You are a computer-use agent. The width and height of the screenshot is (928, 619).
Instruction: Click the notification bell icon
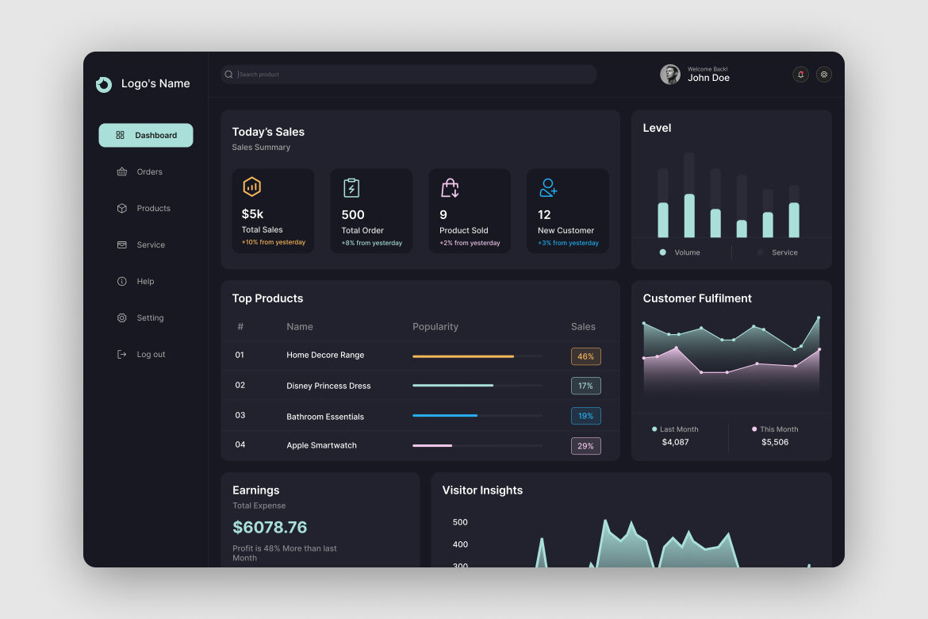[800, 74]
